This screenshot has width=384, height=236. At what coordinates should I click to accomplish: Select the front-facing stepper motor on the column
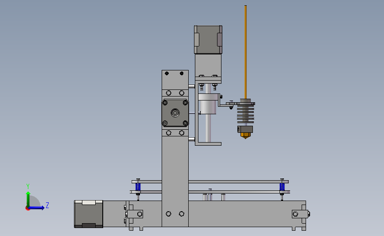click(x=175, y=113)
